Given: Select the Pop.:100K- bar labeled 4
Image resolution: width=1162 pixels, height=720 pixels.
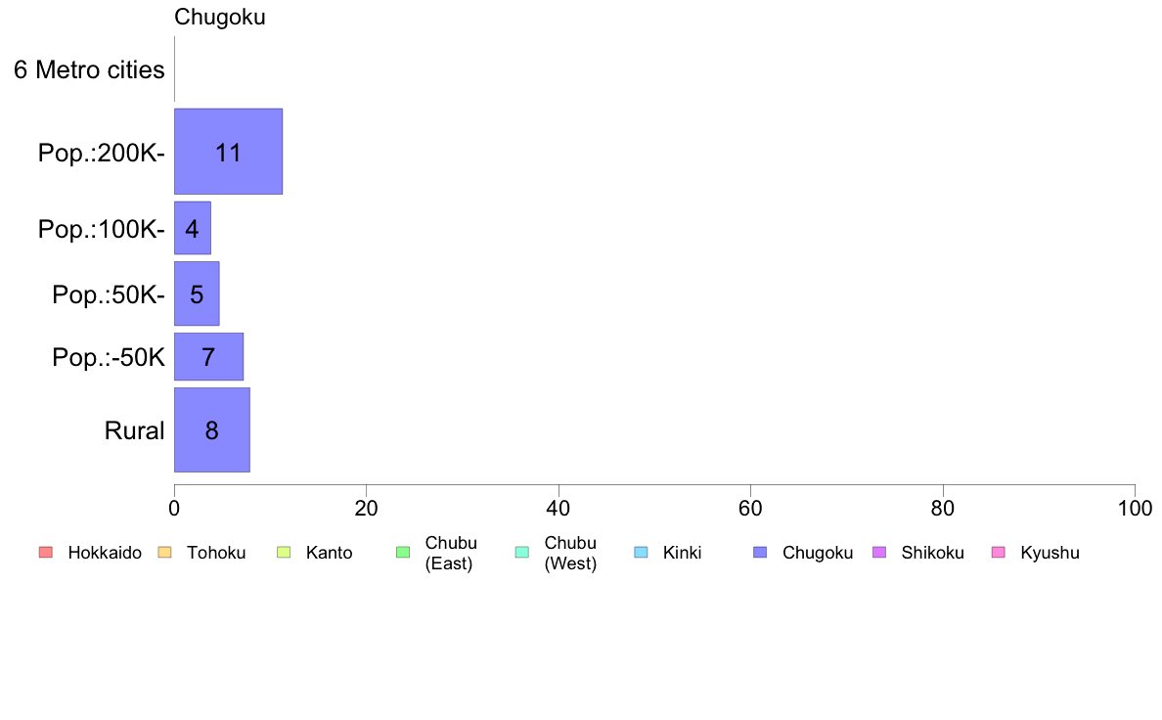Looking at the screenshot, I should click(x=193, y=228).
